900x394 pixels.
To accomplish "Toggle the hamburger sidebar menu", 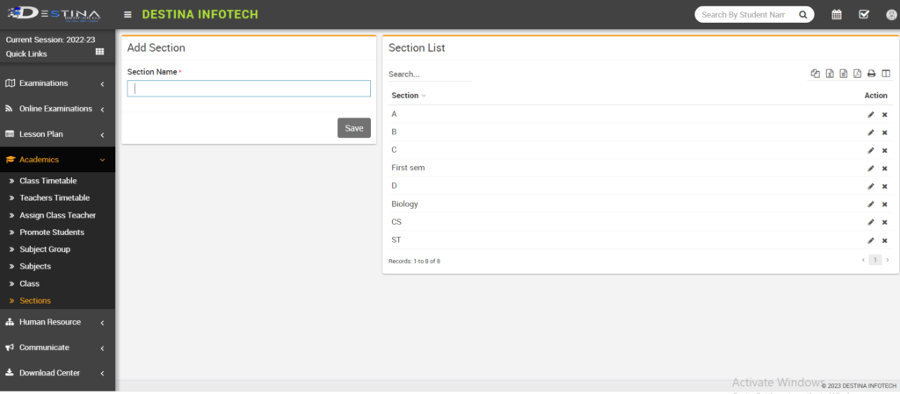I will [128, 14].
